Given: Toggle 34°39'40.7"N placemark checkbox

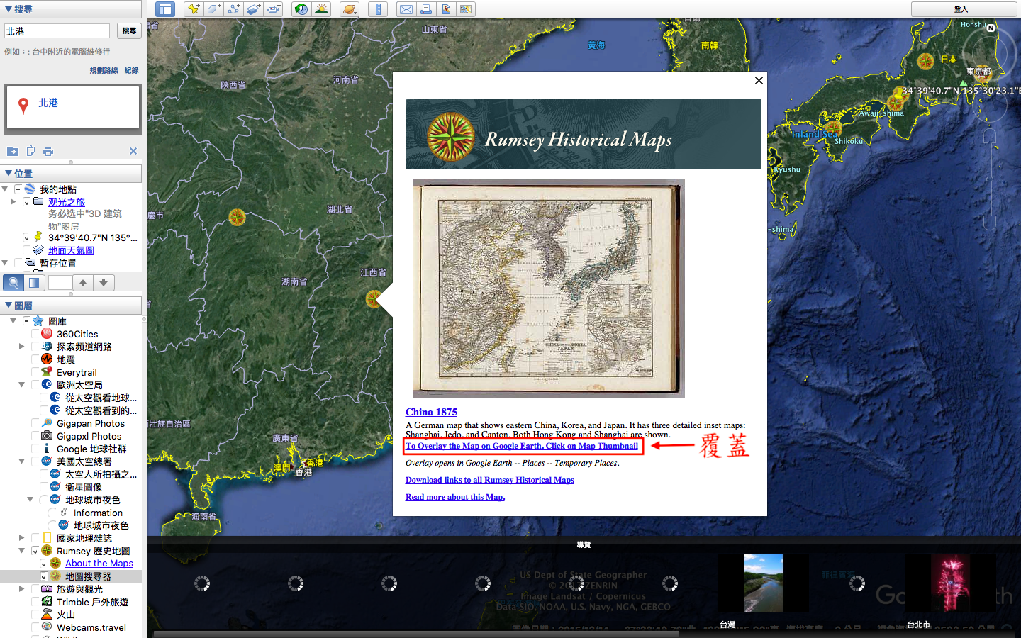Looking at the screenshot, I should pos(26,237).
